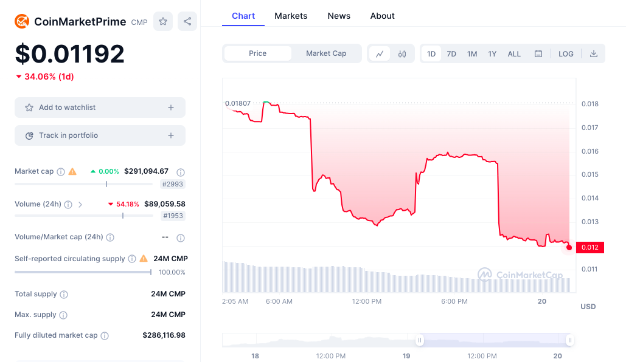
Task: Expand Volume (24h) details with the chevron
Action: tap(80, 204)
